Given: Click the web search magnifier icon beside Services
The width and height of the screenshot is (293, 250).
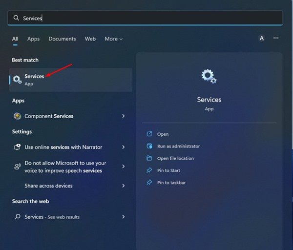Looking at the screenshot, I should click(18, 217).
